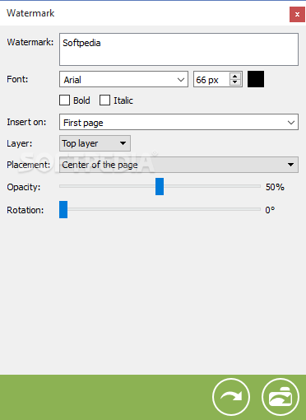This screenshot has width=306, height=420.
Task: Expand the Placement Center of the page dropdown
Action: (x=178, y=165)
